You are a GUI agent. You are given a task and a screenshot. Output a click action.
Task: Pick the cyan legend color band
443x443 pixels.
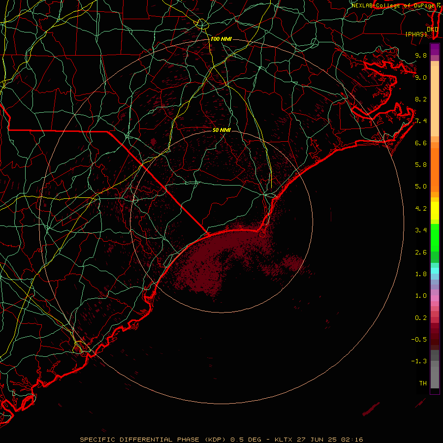tap(435, 271)
